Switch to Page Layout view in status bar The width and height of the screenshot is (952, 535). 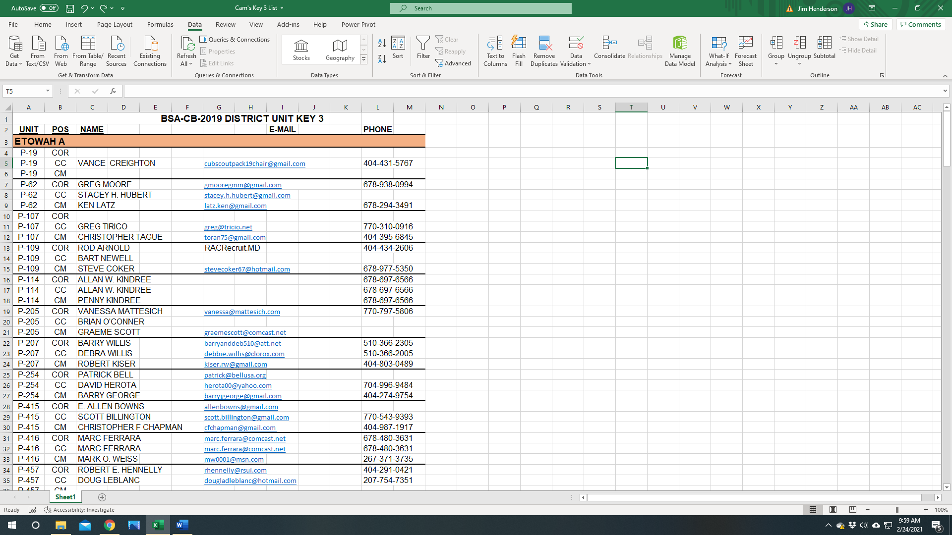click(x=833, y=510)
